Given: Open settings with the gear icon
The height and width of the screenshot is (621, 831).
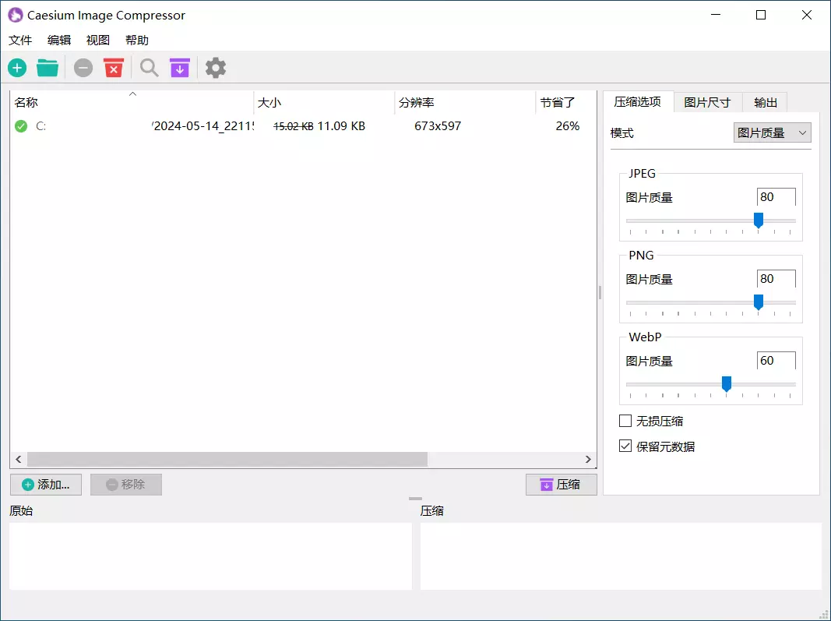Looking at the screenshot, I should point(216,68).
